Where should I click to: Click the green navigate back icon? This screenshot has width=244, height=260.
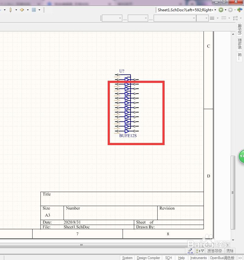[x=221, y=10]
